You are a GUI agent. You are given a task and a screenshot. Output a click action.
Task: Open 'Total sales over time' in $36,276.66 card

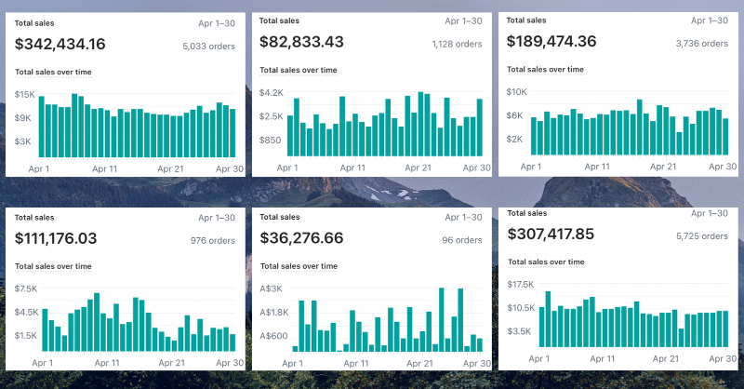click(x=299, y=266)
